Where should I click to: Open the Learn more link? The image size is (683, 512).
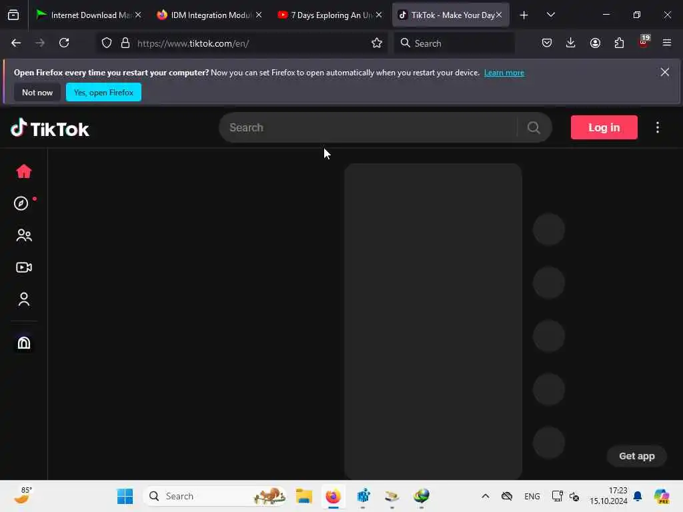[504, 73]
